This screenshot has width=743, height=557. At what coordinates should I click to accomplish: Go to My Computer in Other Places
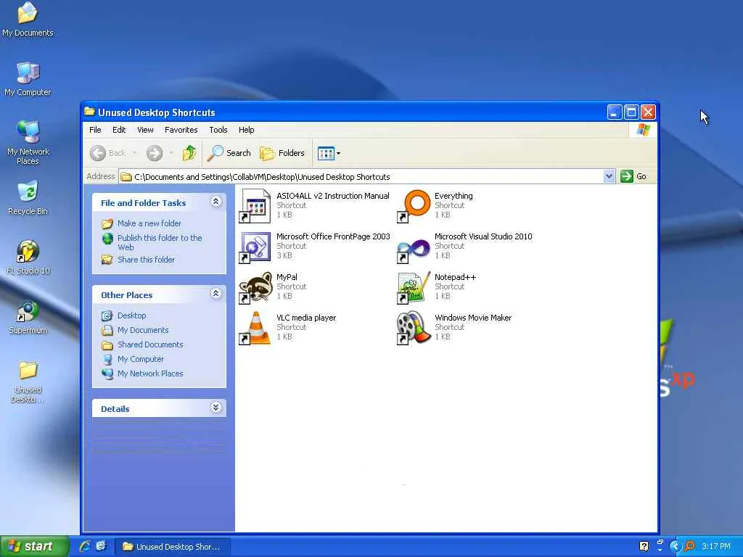click(141, 359)
